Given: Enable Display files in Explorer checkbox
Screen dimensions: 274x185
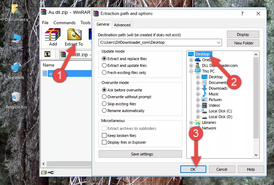Looking at the screenshot, I should [104, 142].
